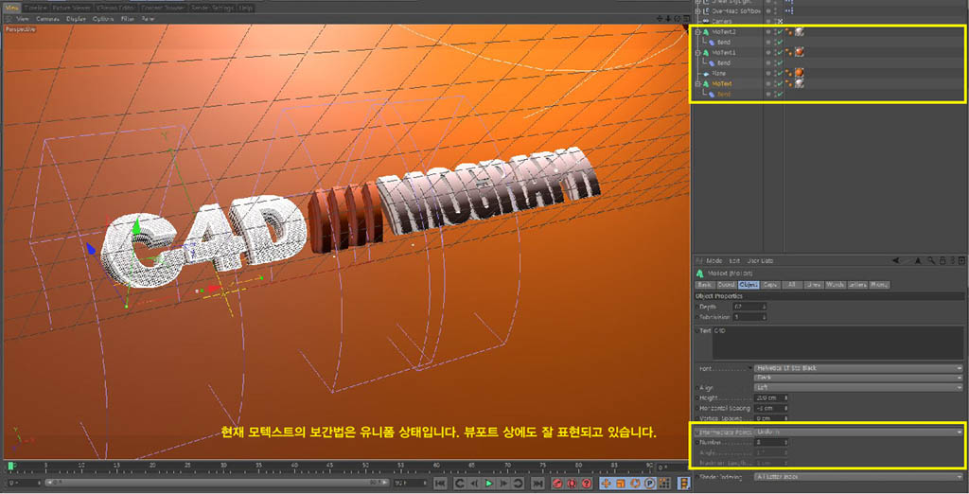Open the User Data menu in Attributes
This screenshot has height=494, width=969.
pos(760,261)
